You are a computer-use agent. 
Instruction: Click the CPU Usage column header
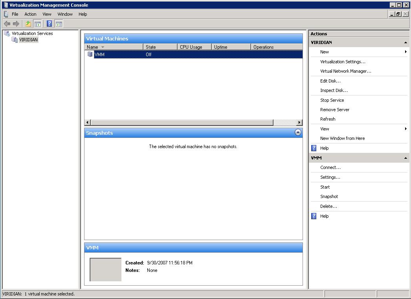tap(194, 47)
